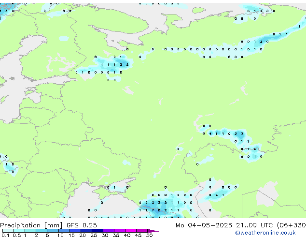Click the '40' legend scale label
This screenshot has height=237, width=306.
[127, 235]
